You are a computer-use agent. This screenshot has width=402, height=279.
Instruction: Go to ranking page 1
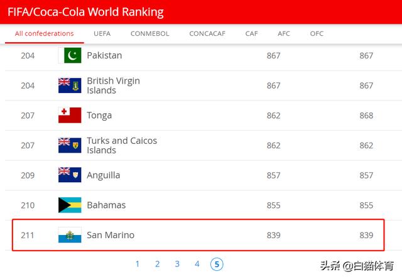pos(138,264)
